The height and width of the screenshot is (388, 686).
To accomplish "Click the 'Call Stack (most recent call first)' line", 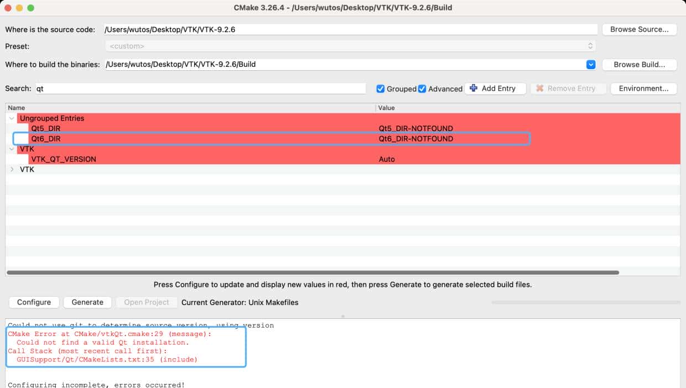I will (87, 351).
